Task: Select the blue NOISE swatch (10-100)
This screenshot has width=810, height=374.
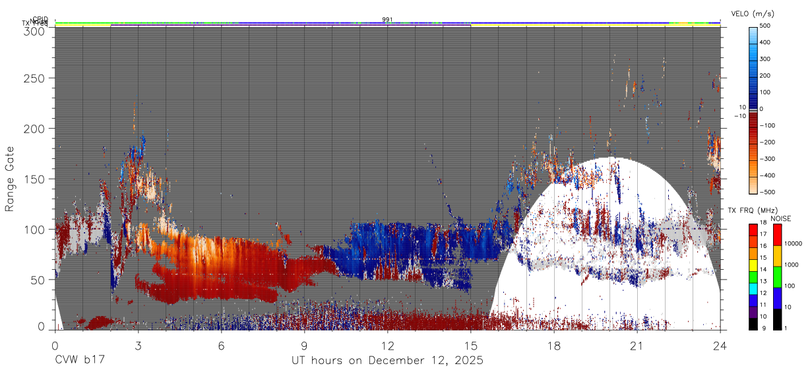Action: tap(777, 297)
